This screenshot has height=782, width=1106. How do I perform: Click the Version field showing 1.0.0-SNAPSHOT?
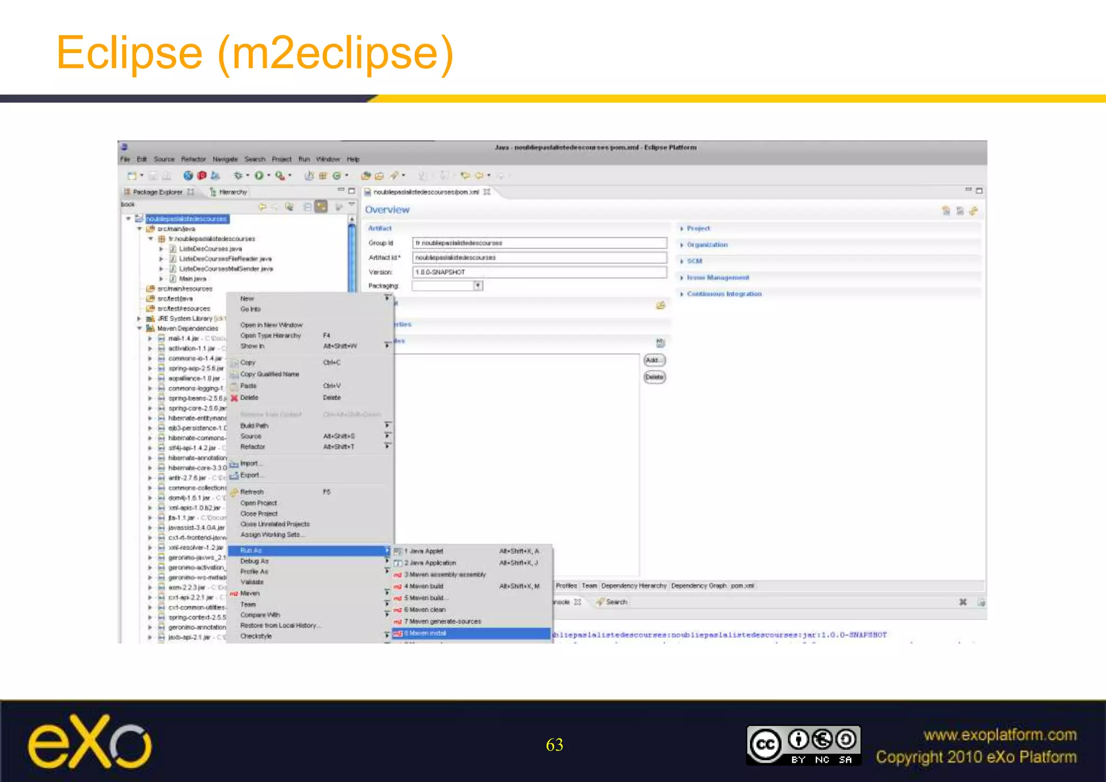point(539,272)
